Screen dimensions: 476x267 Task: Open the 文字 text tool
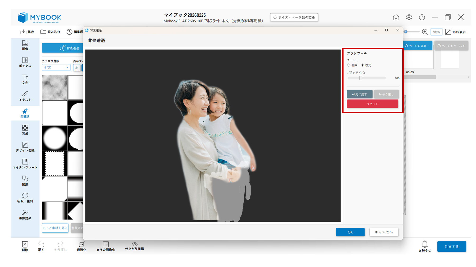tap(25, 79)
